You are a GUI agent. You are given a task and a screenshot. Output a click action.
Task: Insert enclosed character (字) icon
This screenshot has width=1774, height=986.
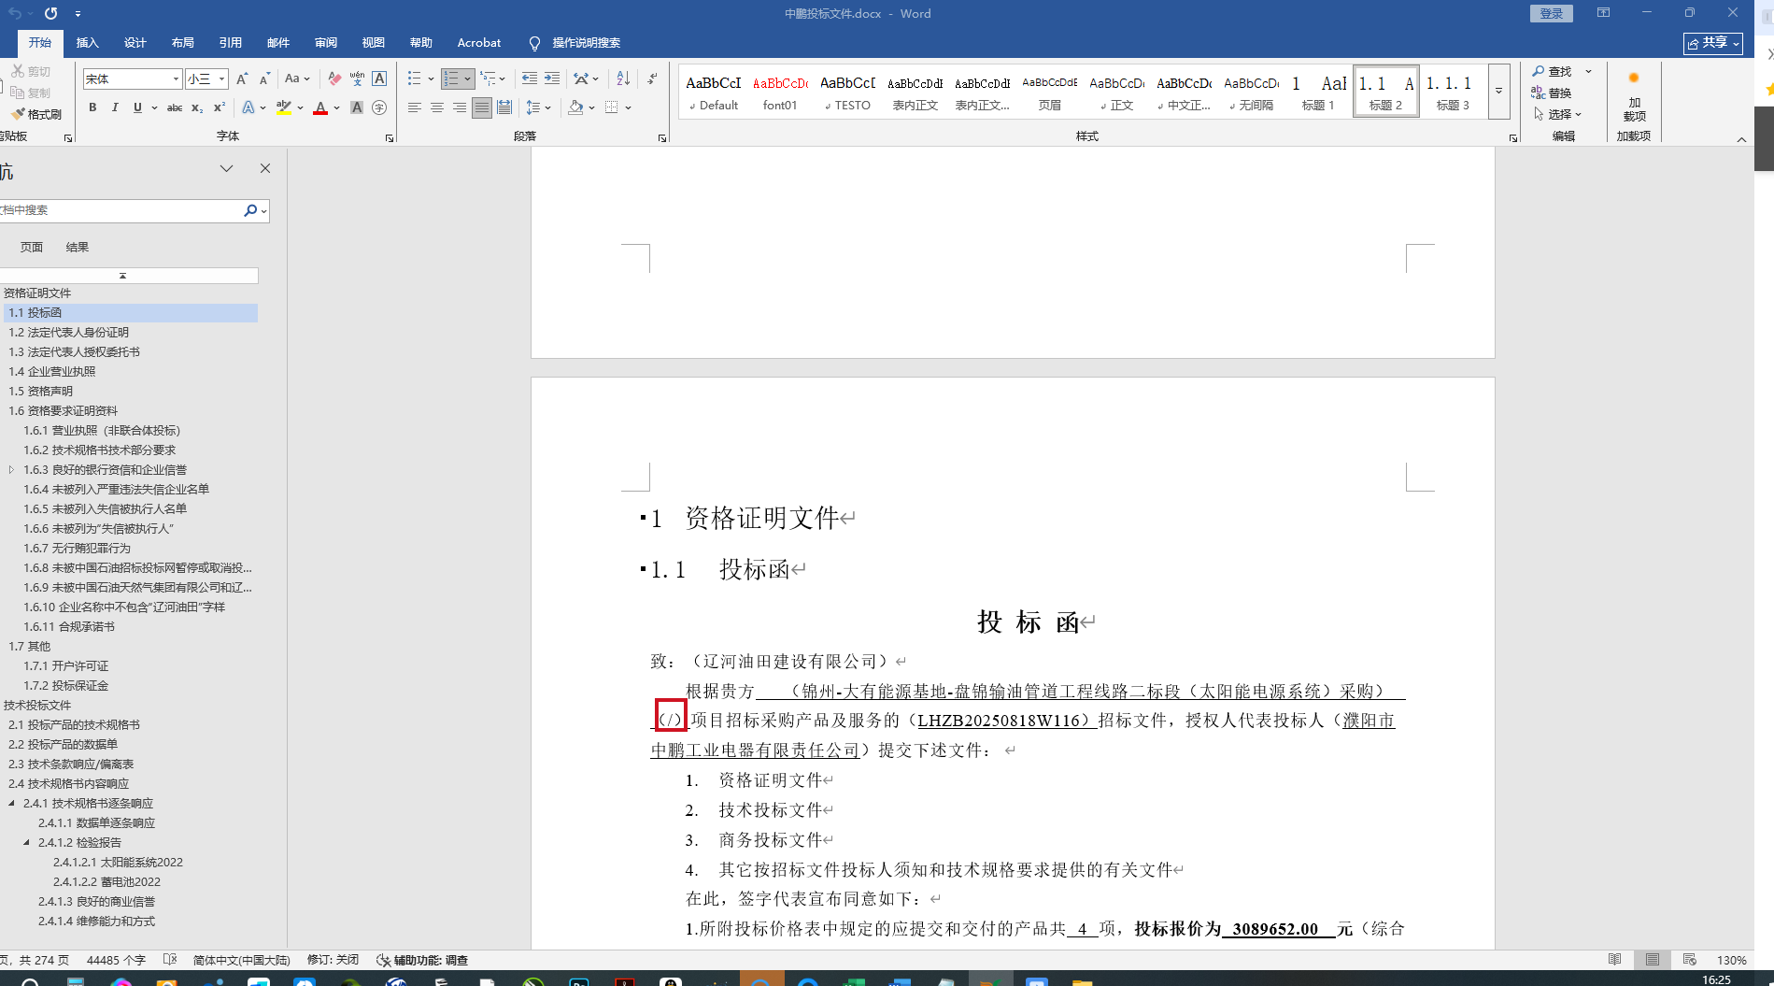click(x=379, y=108)
